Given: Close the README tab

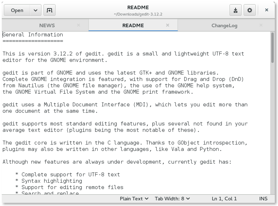Looking at the screenshot, I should pyautogui.click(x=168, y=25).
